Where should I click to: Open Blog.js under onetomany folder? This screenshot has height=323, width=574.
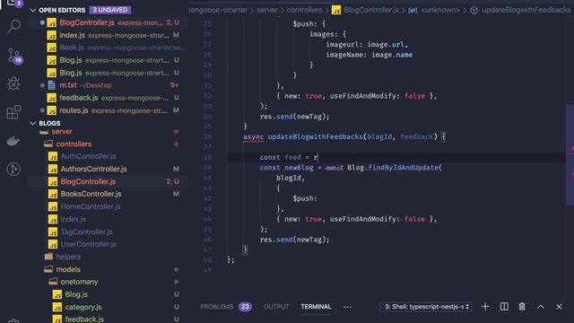coord(76,294)
